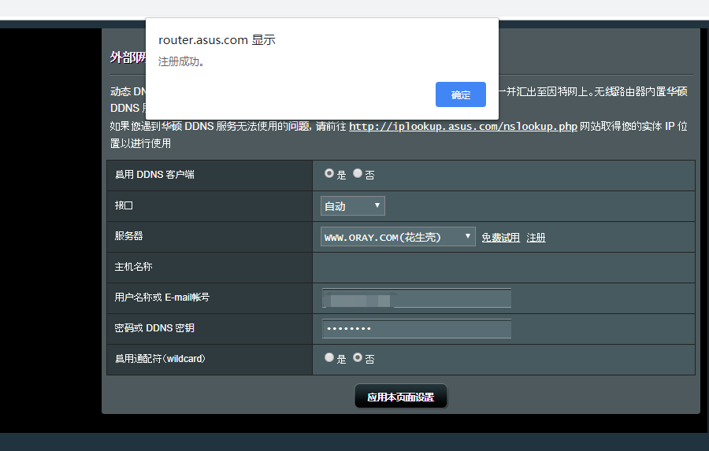This screenshot has width=709, height=451.
Task: Click the 服务器 row label
Action: 129,236
